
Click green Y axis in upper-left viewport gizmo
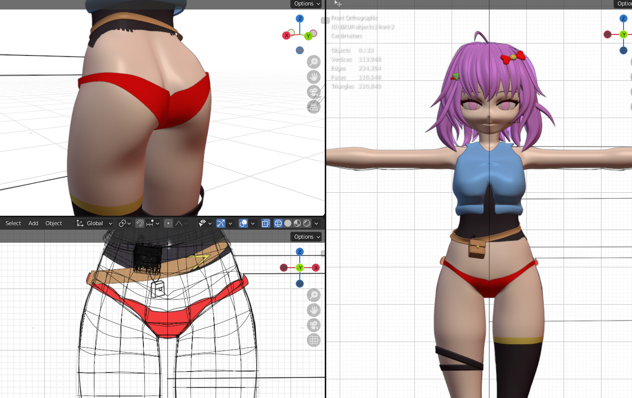point(309,36)
